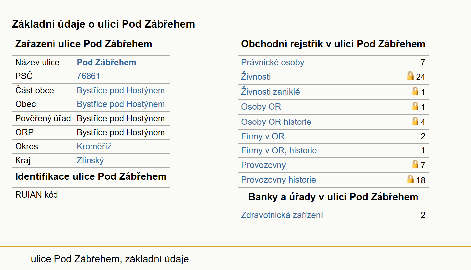
Task: Click the bold Pod Zábřehem street name link
Action: pos(106,62)
